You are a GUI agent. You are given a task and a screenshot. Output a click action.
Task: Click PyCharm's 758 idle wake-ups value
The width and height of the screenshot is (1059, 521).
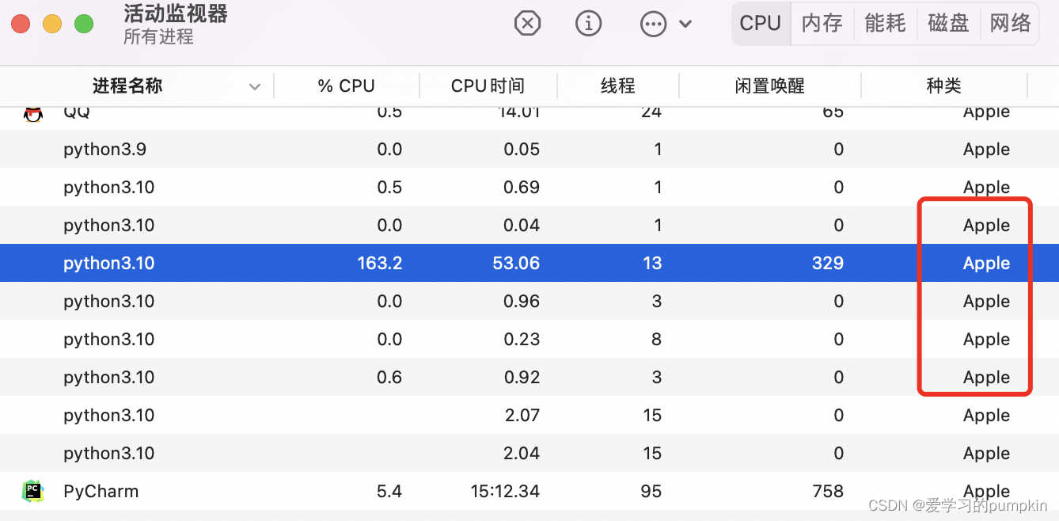pyautogui.click(x=828, y=492)
